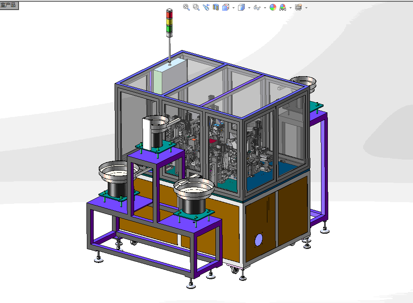This screenshot has width=413, height=303.
Task: Click the Apply Scene icon
Action: point(283,7)
